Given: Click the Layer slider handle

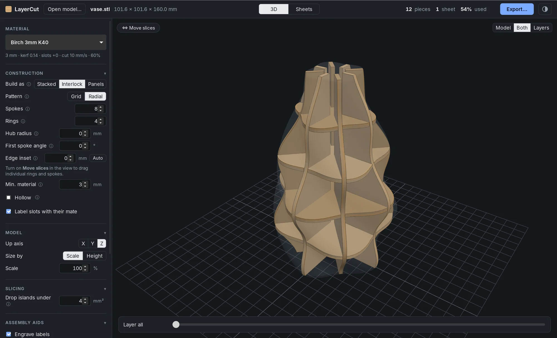Looking at the screenshot, I should click(176, 324).
